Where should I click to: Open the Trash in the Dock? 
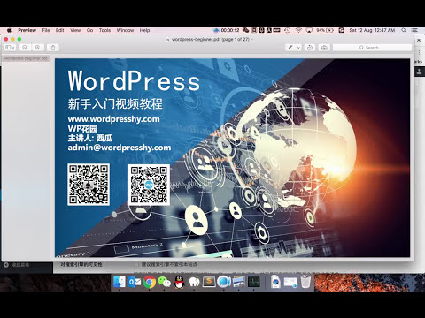tap(305, 282)
